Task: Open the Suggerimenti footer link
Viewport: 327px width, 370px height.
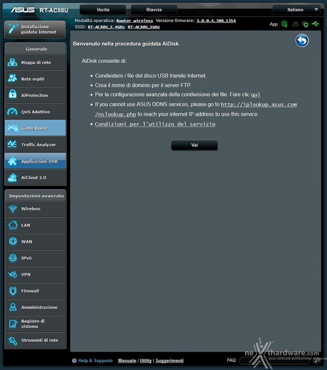Action: [170, 361]
